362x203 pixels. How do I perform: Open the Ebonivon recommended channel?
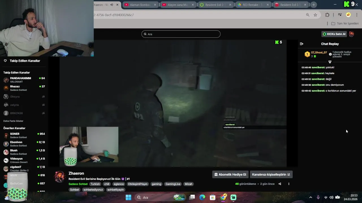24,144
